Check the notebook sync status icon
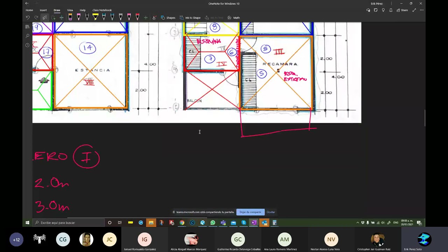Viewport: 448px width, 252px height. click(368, 10)
